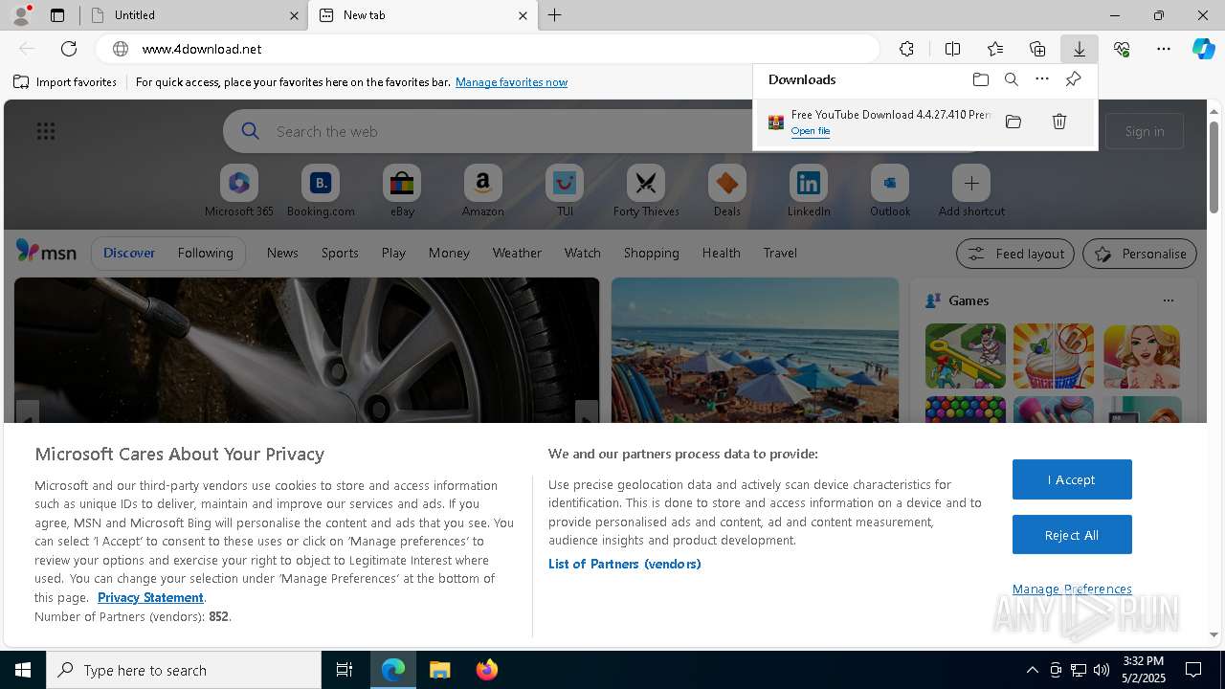Click the beach umbrellas news thumbnail
This screenshot has height=689, width=1225.
tap(755, 350)
